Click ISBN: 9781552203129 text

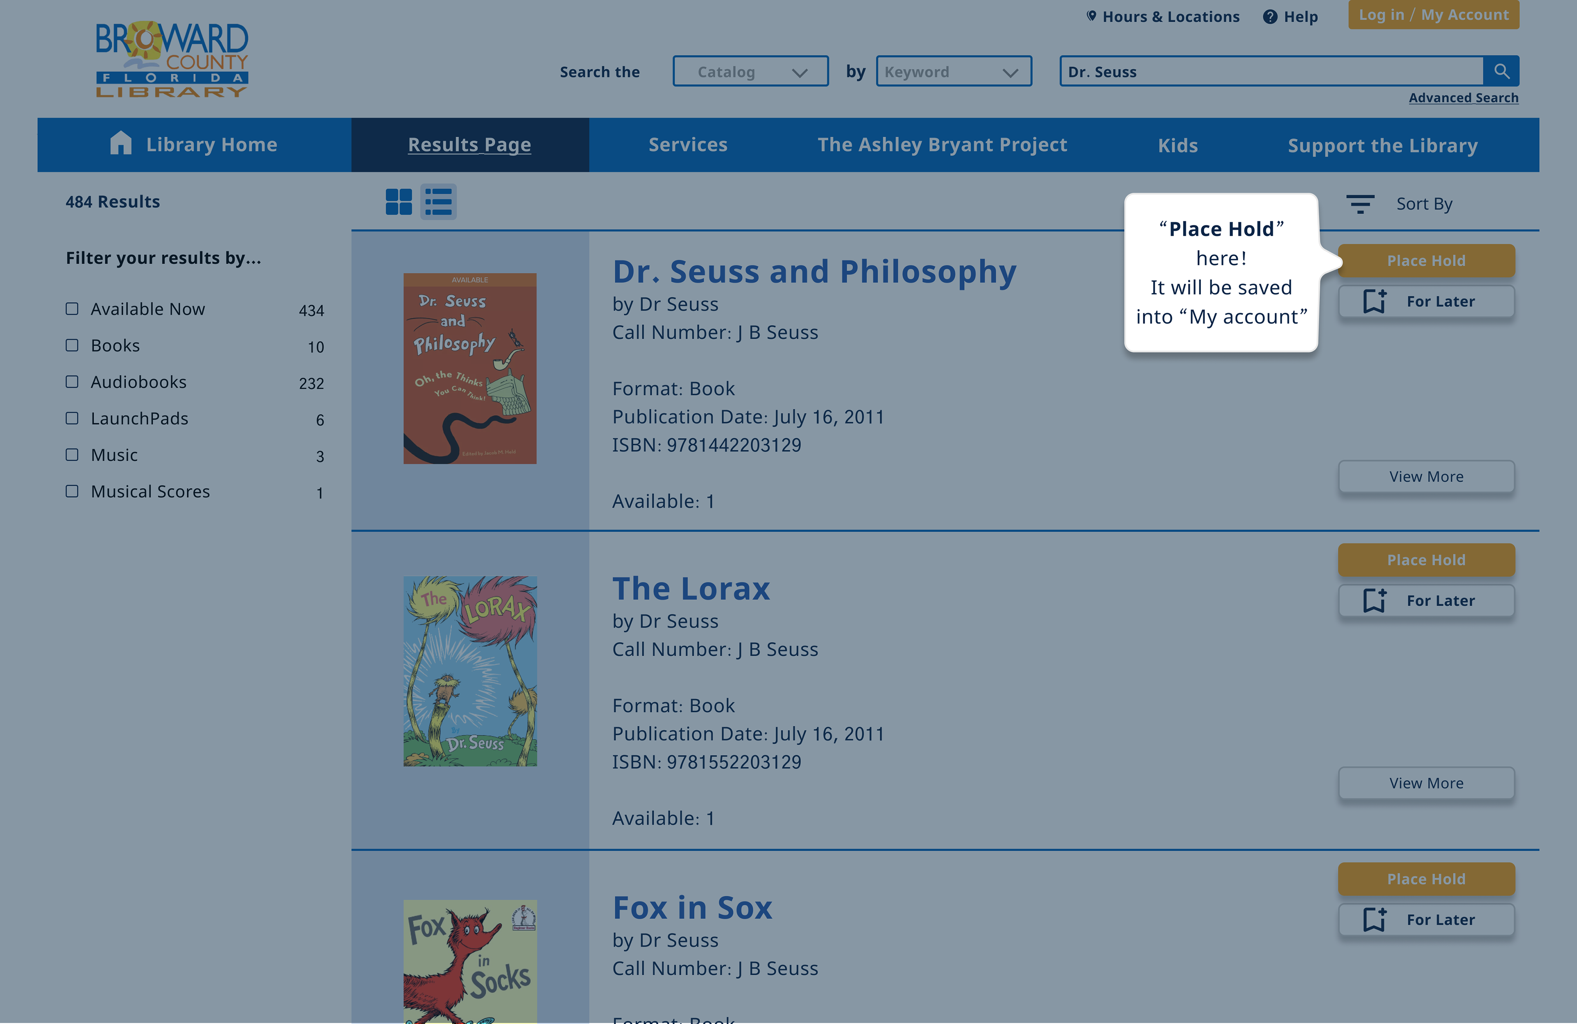tap(706, 762)
